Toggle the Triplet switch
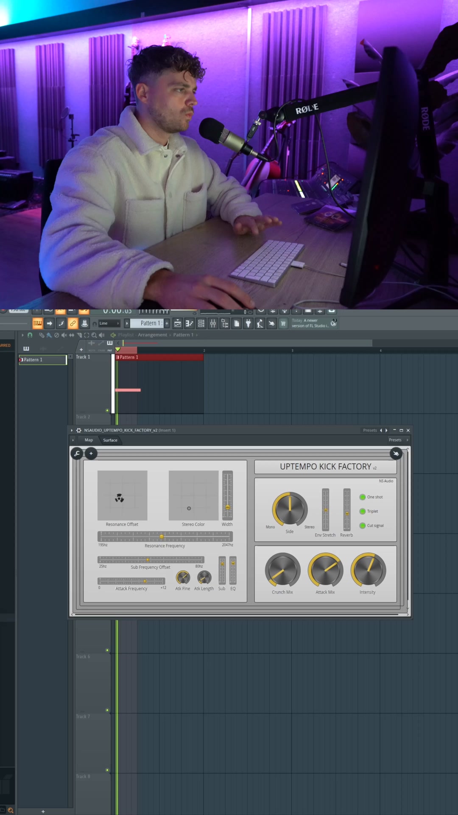This screenshot has width=458, height=815. tap(363, 511)
